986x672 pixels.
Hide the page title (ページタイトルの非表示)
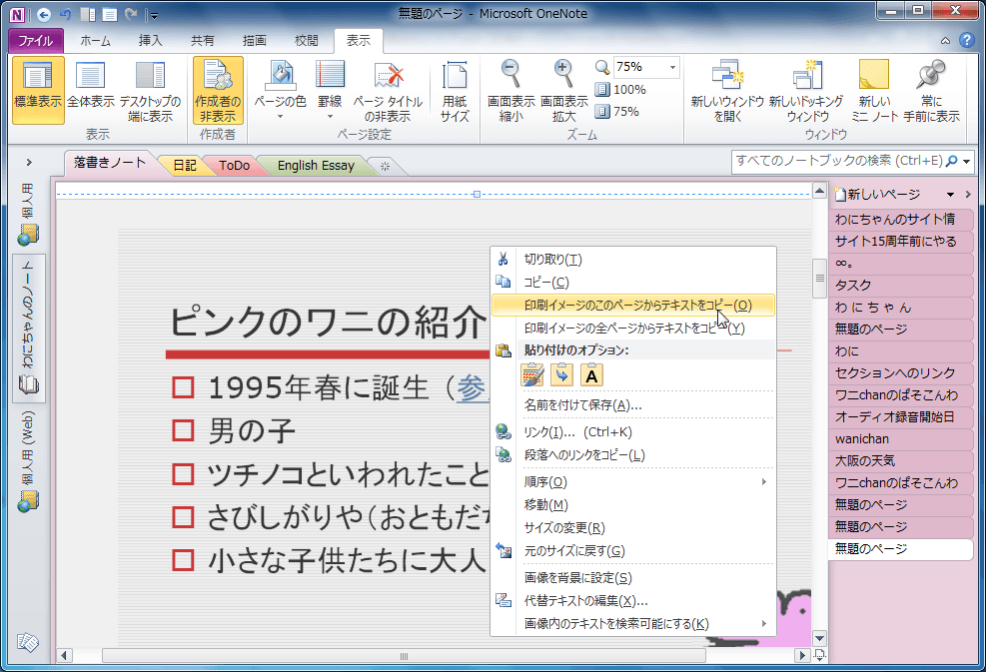point(388,90)
